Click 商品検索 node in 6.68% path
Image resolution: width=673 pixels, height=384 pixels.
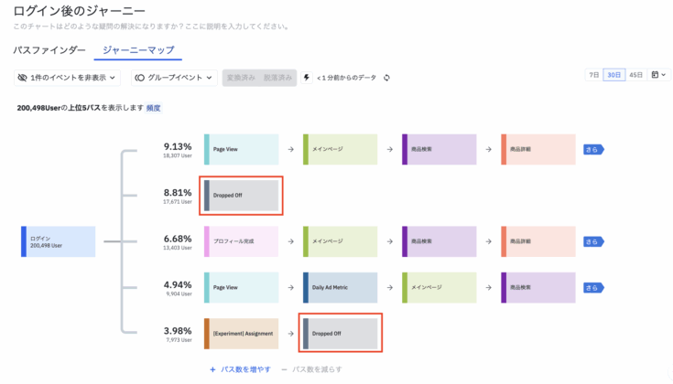[440, 241]
